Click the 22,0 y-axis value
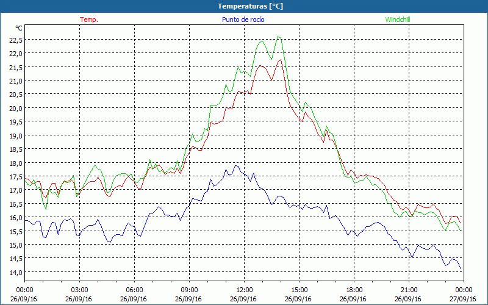The image size is (488, 305). [15, 53]
